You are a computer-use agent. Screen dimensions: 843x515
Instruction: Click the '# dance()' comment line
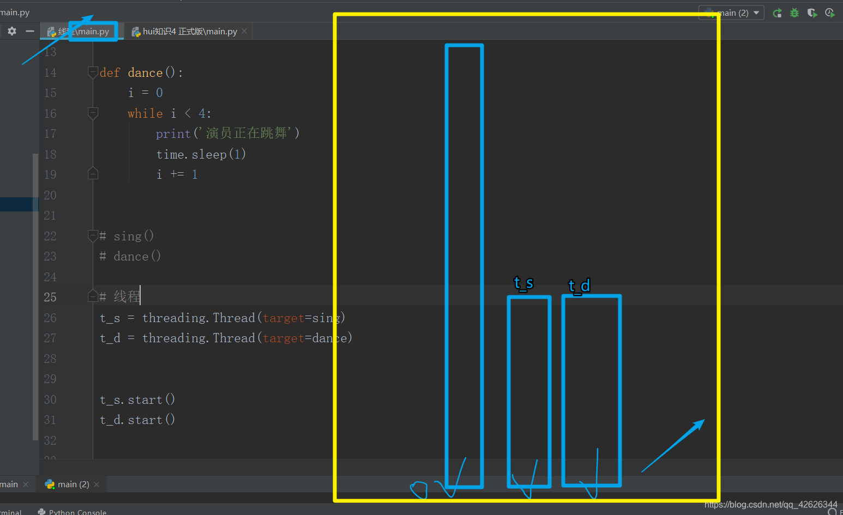130,256
